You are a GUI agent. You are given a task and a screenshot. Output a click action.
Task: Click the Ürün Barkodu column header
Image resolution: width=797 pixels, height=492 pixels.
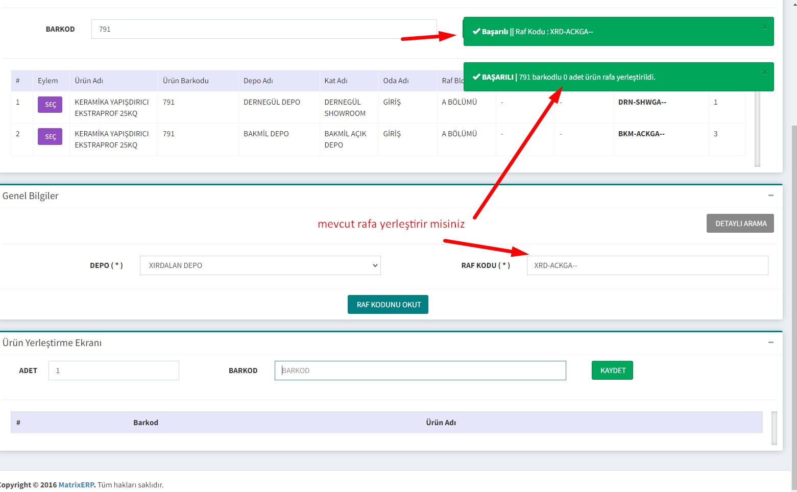186,81
